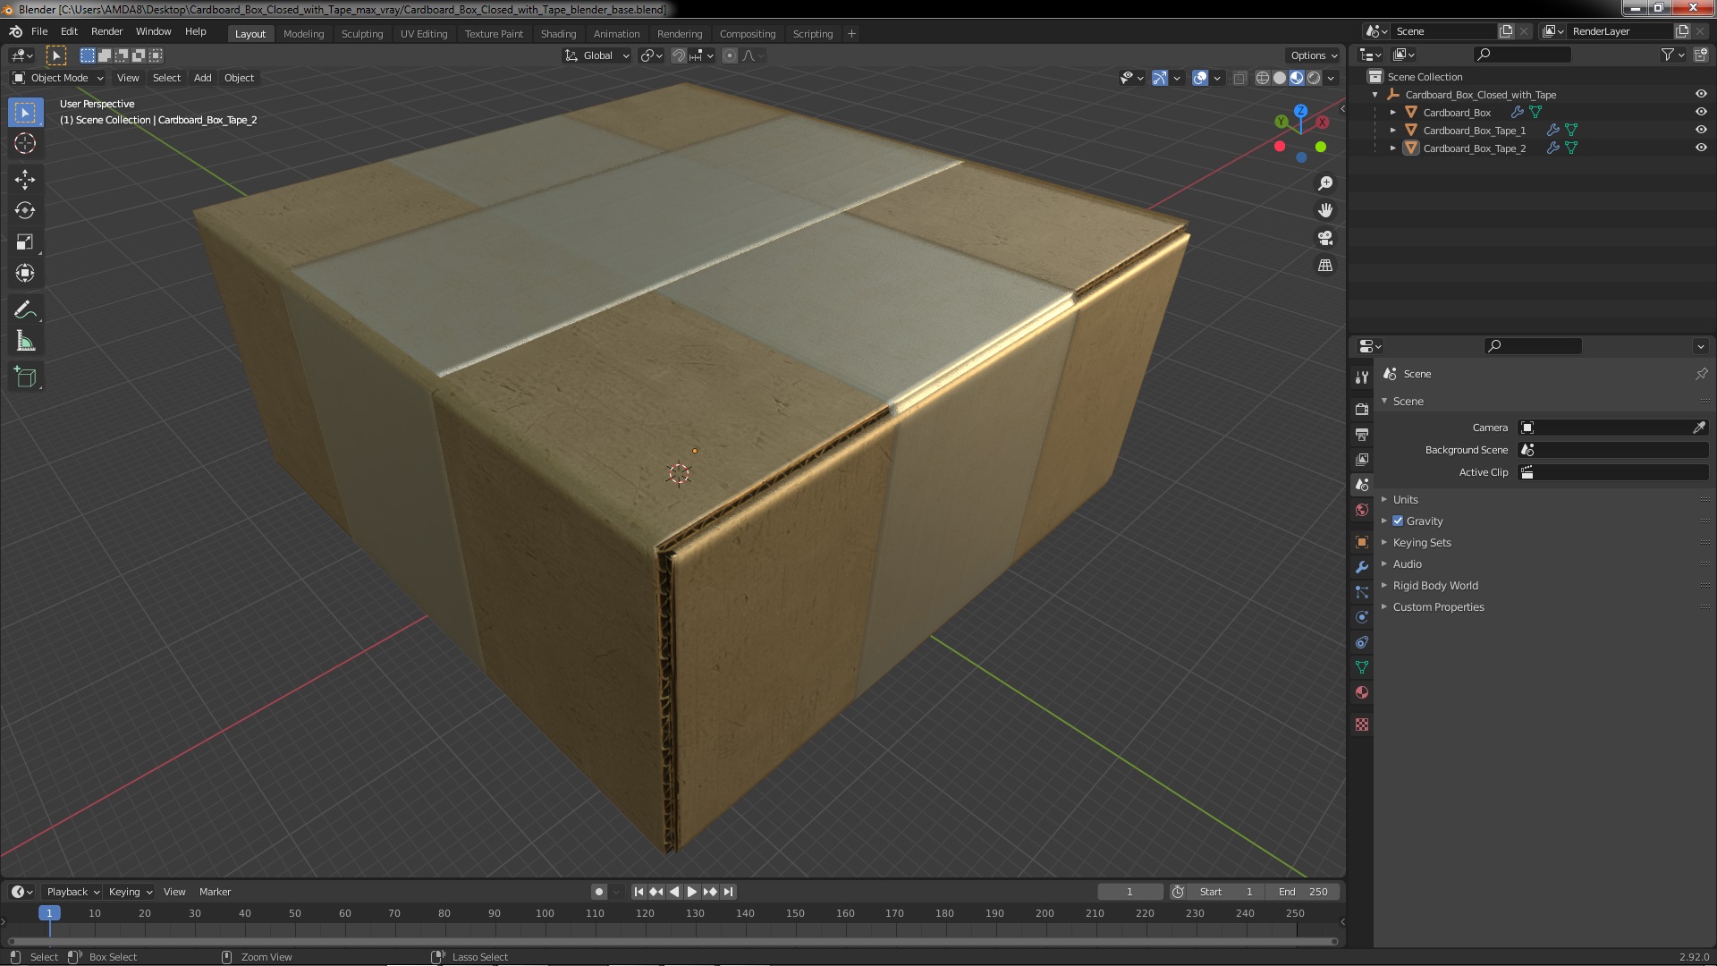Toggle visibility of Cardboard_Box object
The image size is (1717, 966).
(1700, 112)
